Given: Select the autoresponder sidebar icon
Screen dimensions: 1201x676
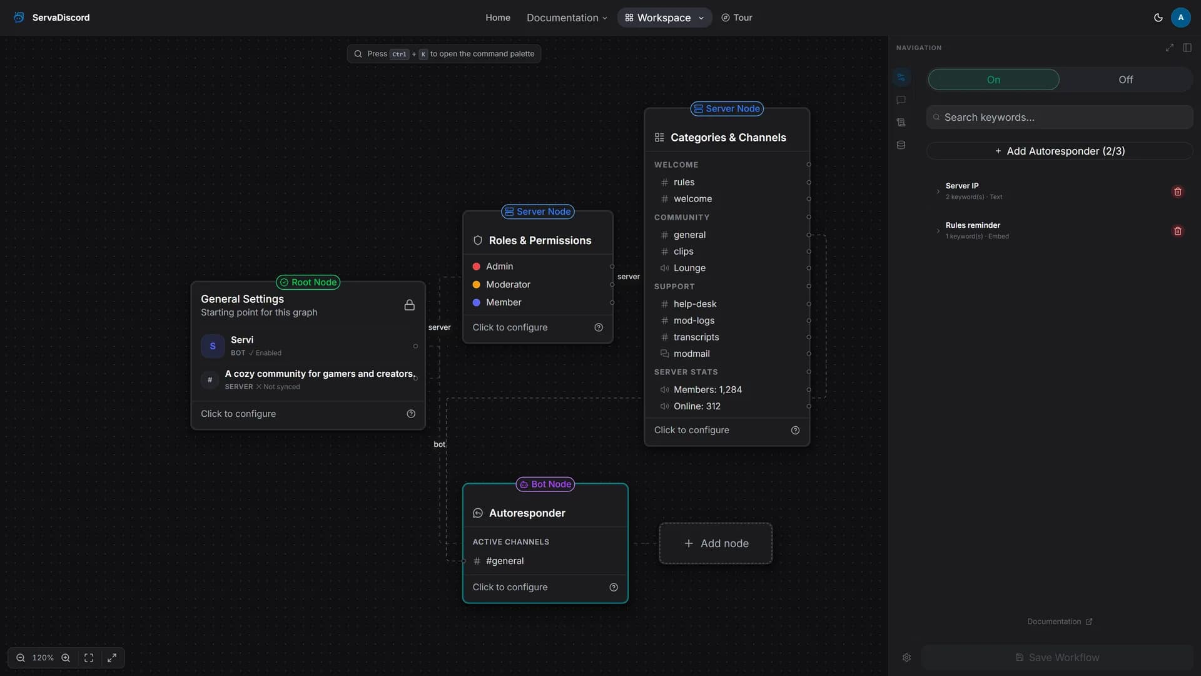Looking at the screenshot, I should (901, 78).
